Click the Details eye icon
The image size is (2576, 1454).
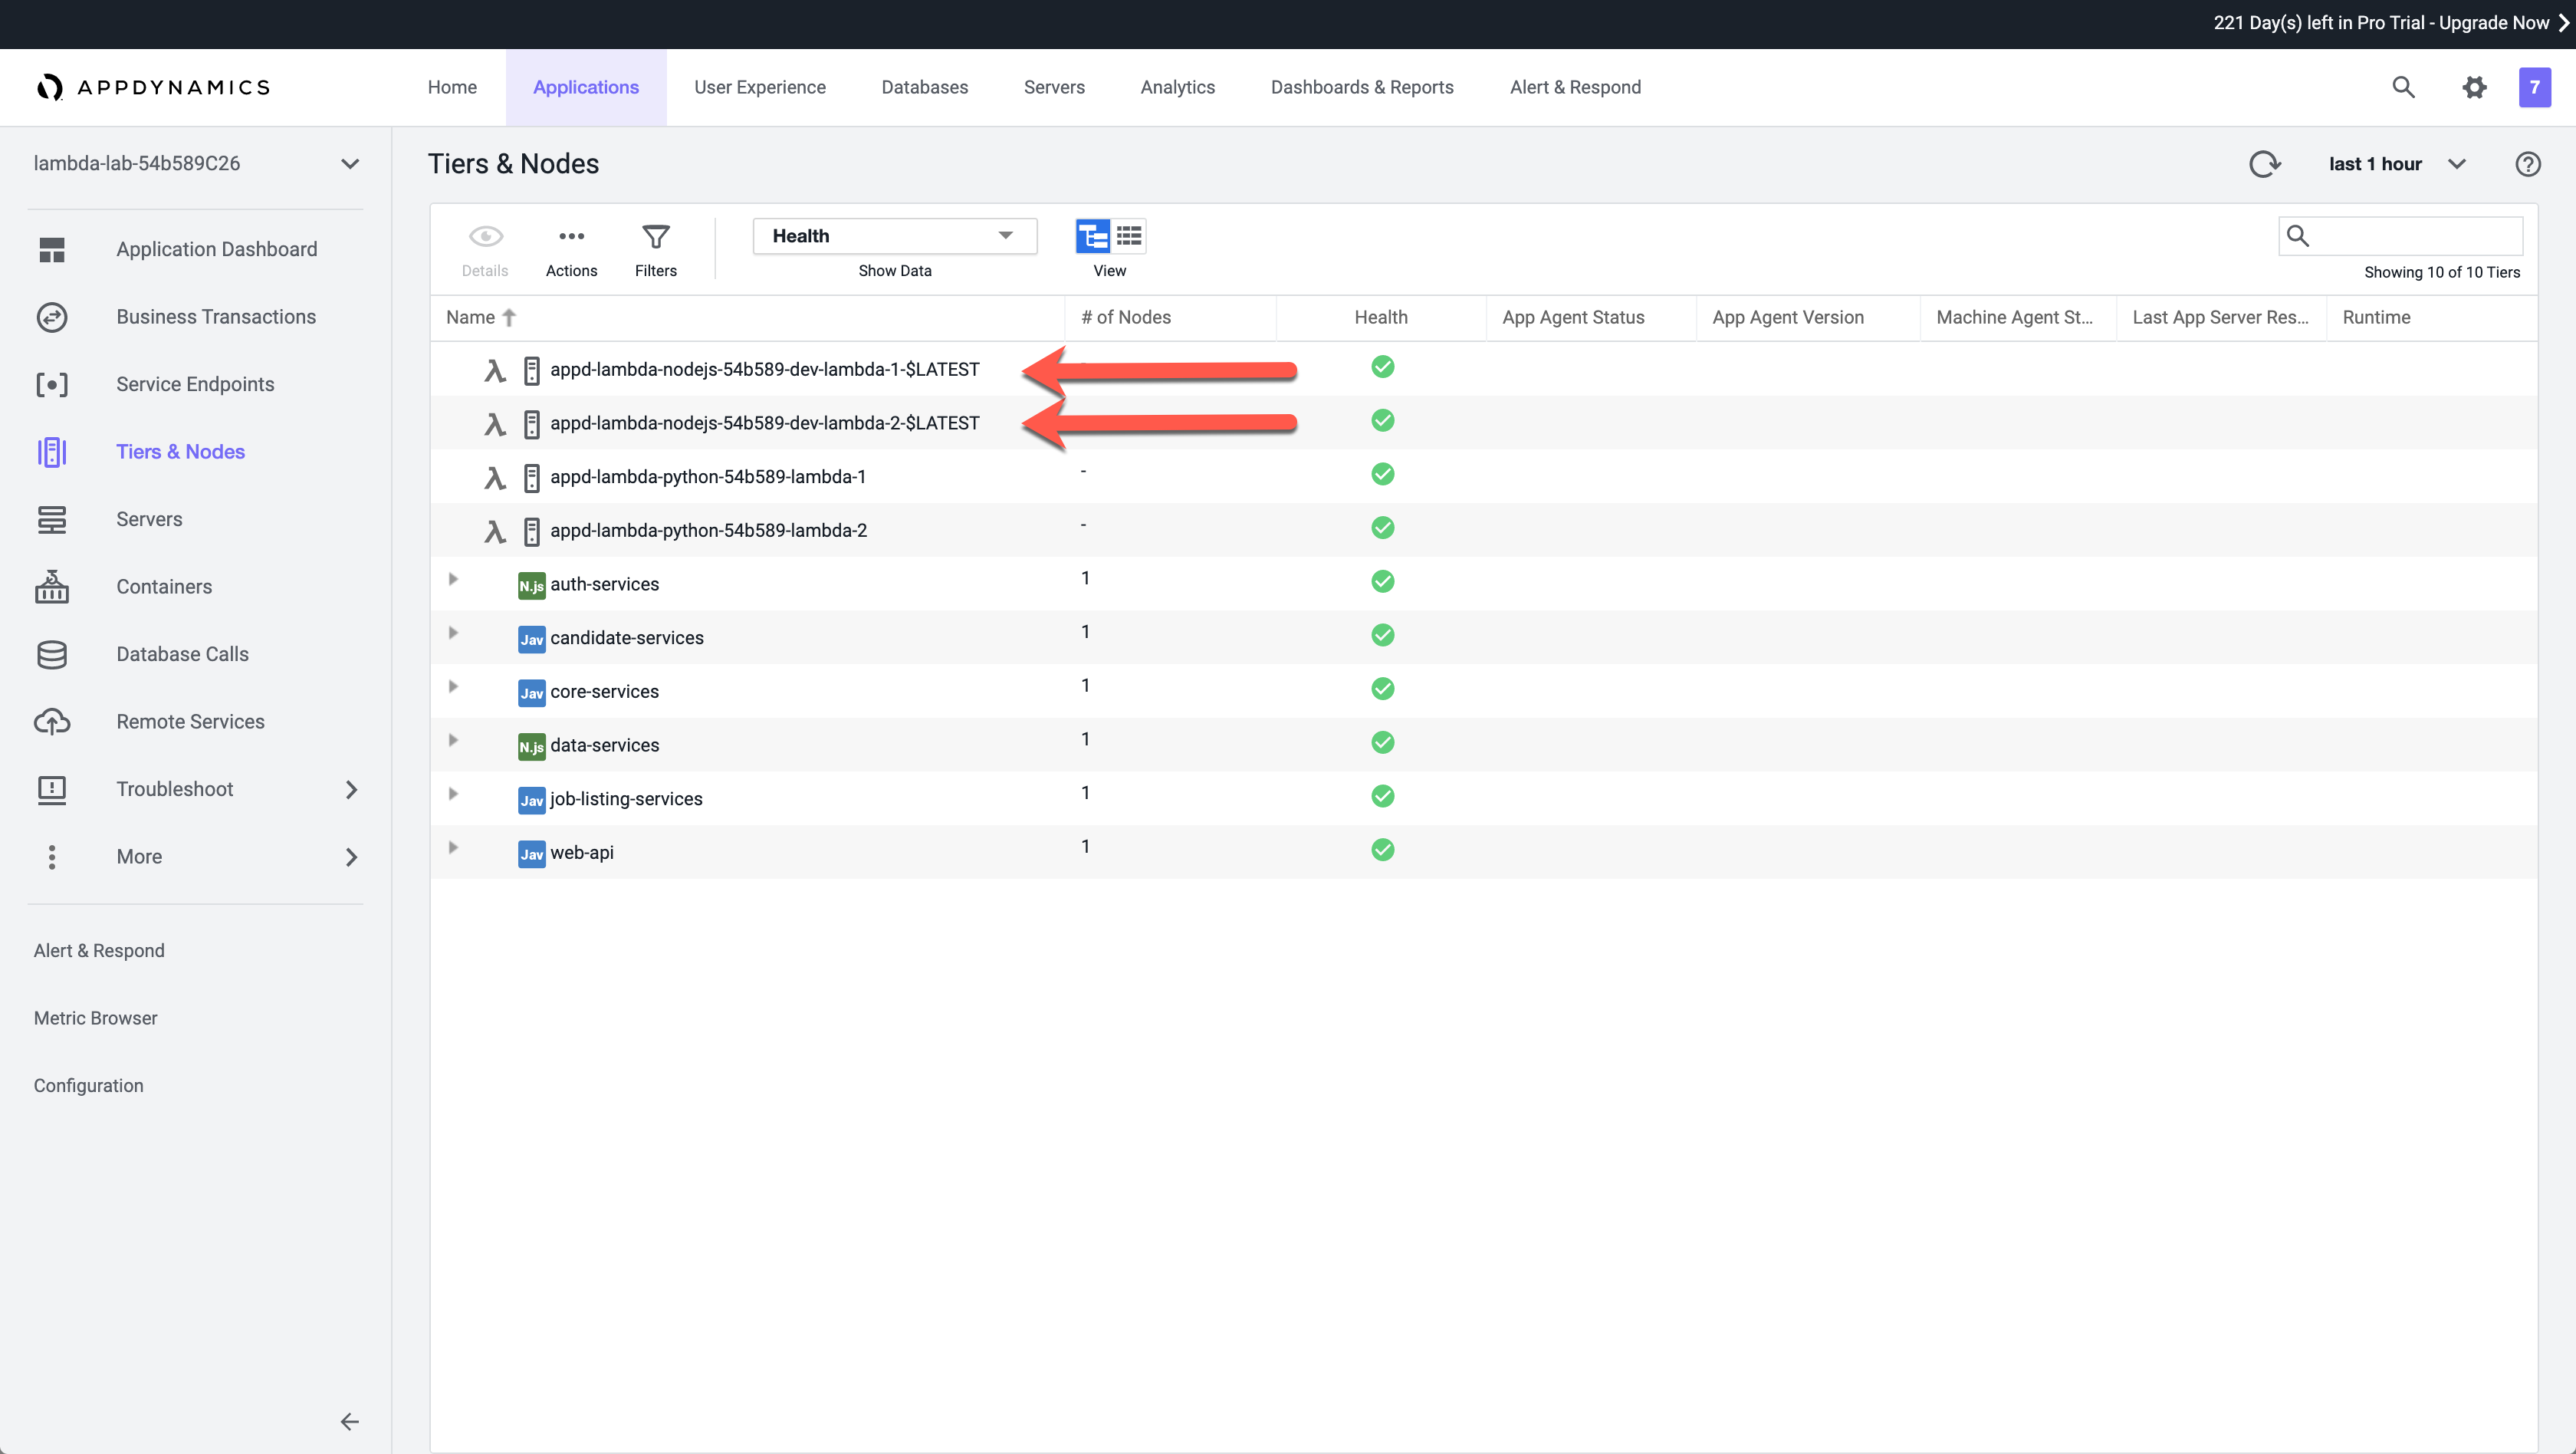point(485,237)
